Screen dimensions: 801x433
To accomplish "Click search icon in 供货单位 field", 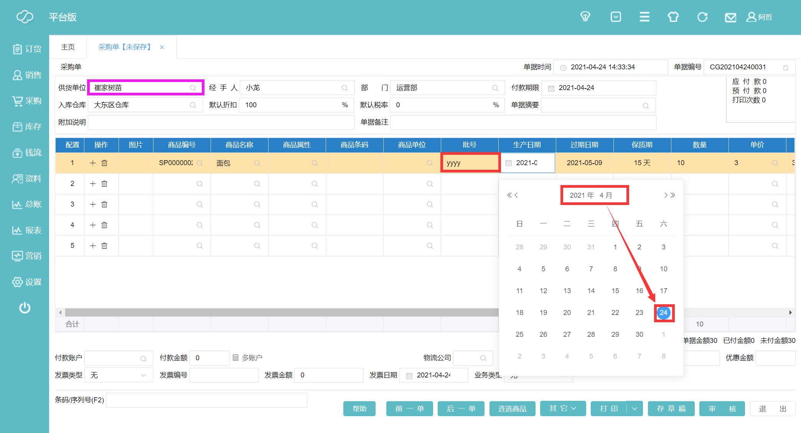I will (x=193, y=88).
